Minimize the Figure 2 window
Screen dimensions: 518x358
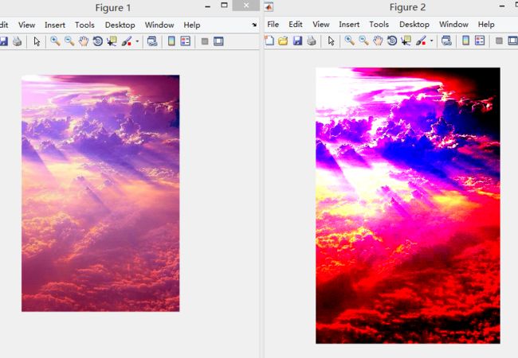(x=502, y=6)
